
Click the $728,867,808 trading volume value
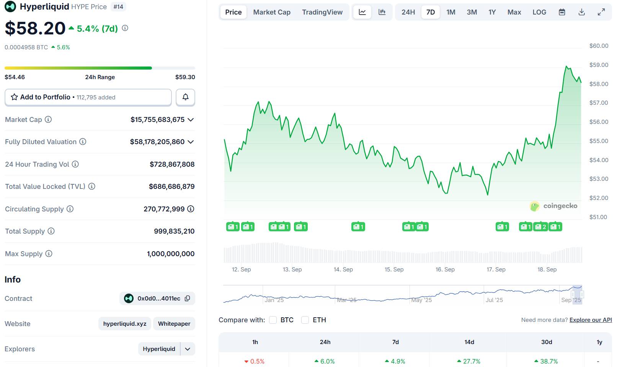pyautogui.click(x=172, y=164)
